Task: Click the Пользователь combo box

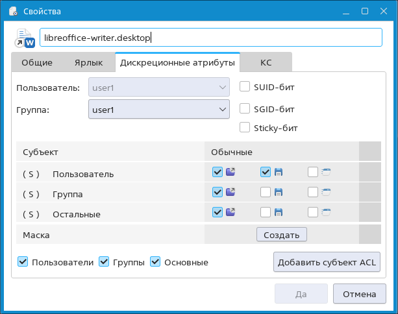Action: click(x=158, y=87)
